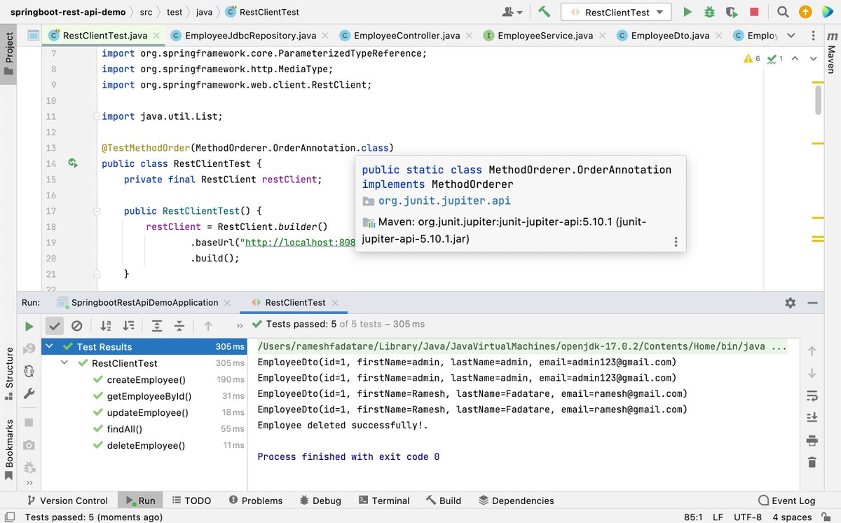This screenshot has height=523, width=841.
Task: Stop the process with the red square
Action: point(754,12)
